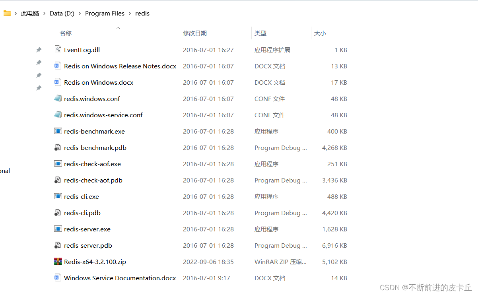The width and height of the screenshot is (478, 295).
Task: Select the file name redis-benchmark.exe
Action: pyautogui.click(x=94, y=131)
